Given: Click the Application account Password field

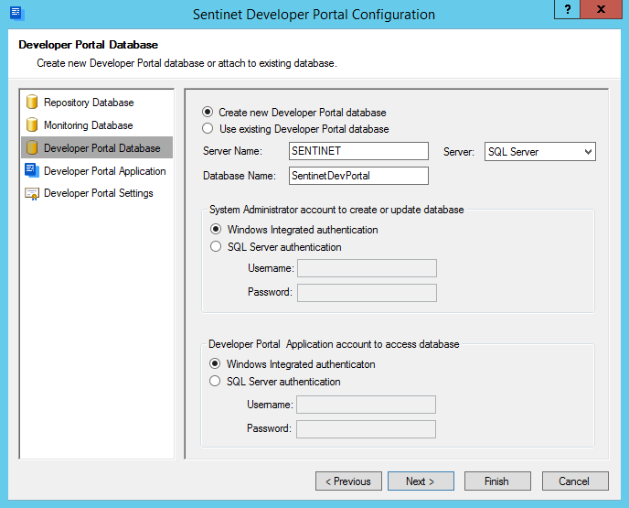Looking at the screenshot, I should click(367, 429).
